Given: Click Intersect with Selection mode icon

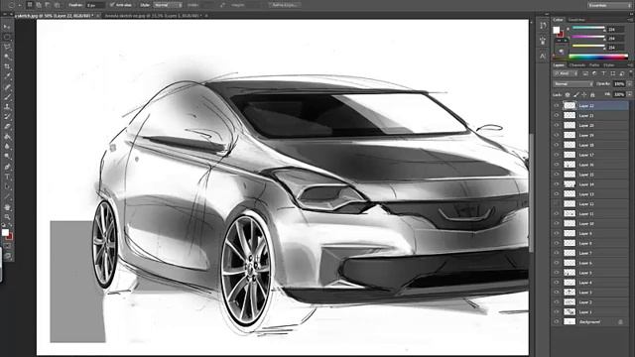Looking at the screenshot, I should tap(57, 5).
